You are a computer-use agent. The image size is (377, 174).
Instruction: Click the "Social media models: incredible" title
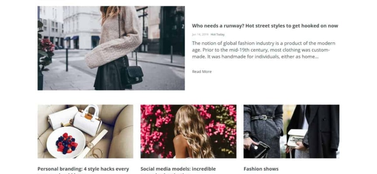[178, 169]
